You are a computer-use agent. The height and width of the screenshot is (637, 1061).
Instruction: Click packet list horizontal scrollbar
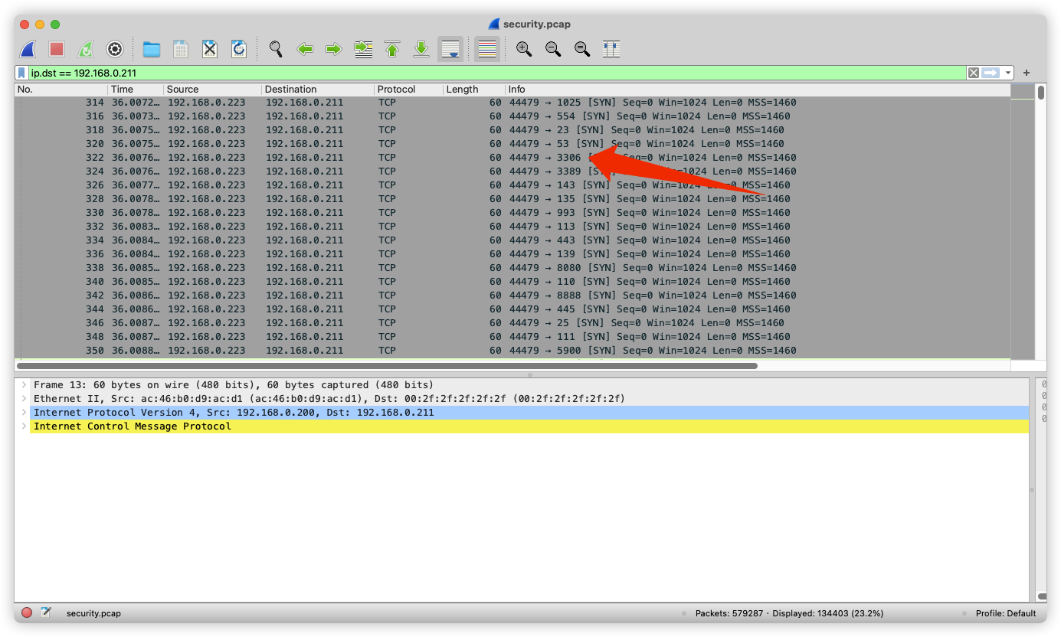coord(387,366)
